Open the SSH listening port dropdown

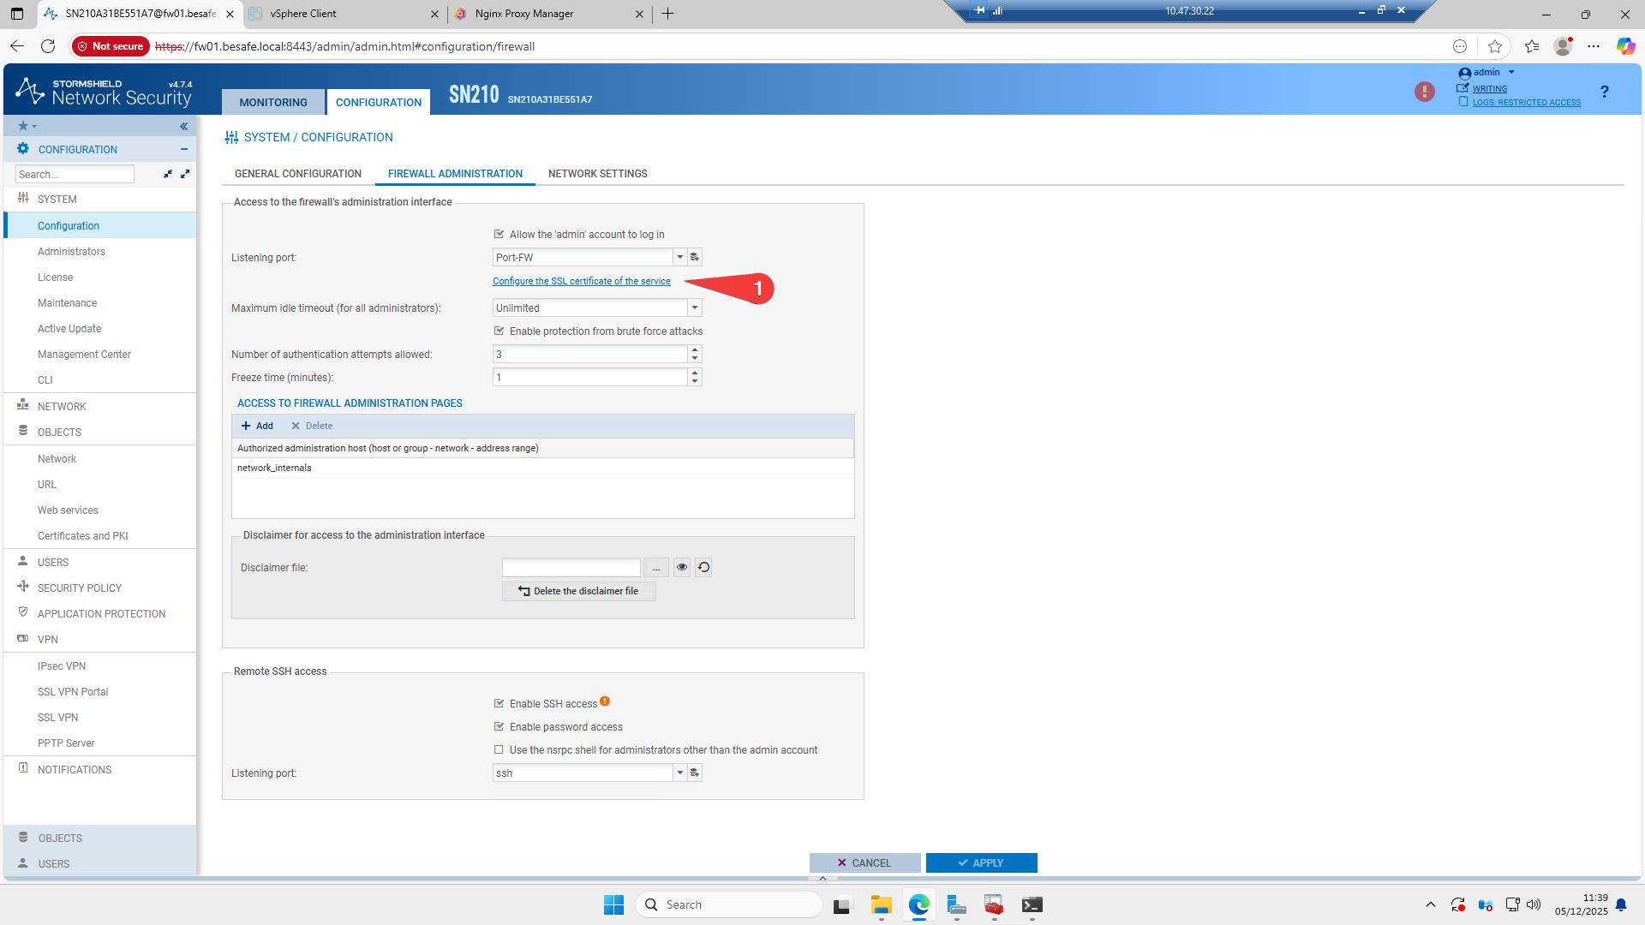pyautogui.click(x=680, y=773)
